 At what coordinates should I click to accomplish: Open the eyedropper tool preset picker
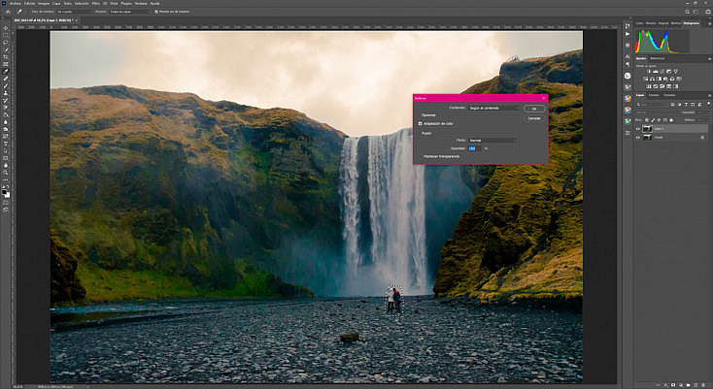20,12
